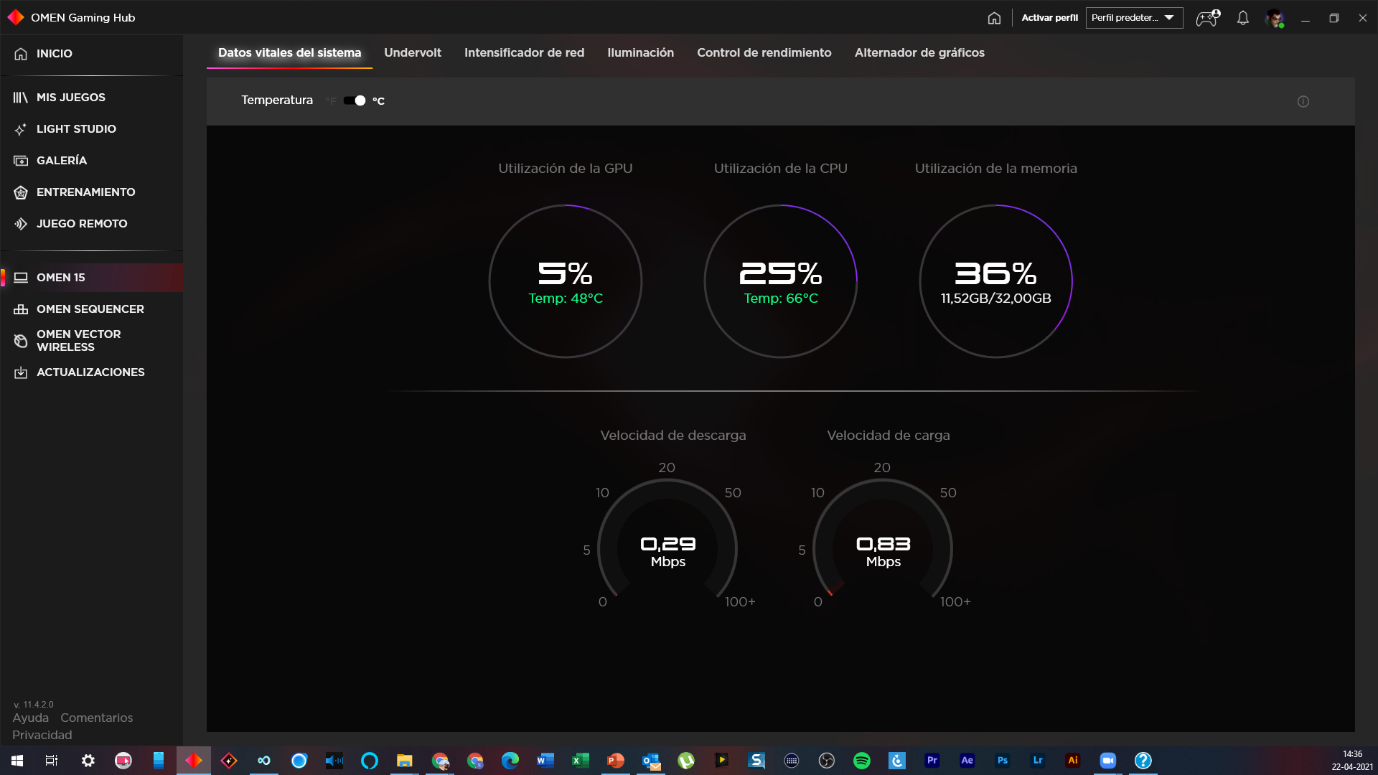Click the 11,52GB/32,00GB memory text
The image size is (1378, 775).
[996, 299]
